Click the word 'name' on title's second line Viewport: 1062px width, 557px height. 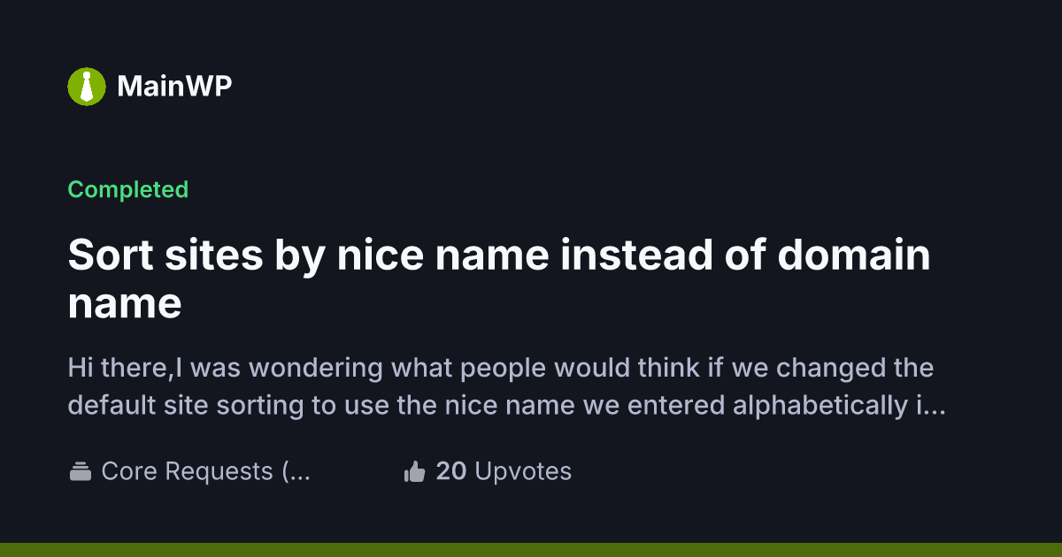coord(125,304)
